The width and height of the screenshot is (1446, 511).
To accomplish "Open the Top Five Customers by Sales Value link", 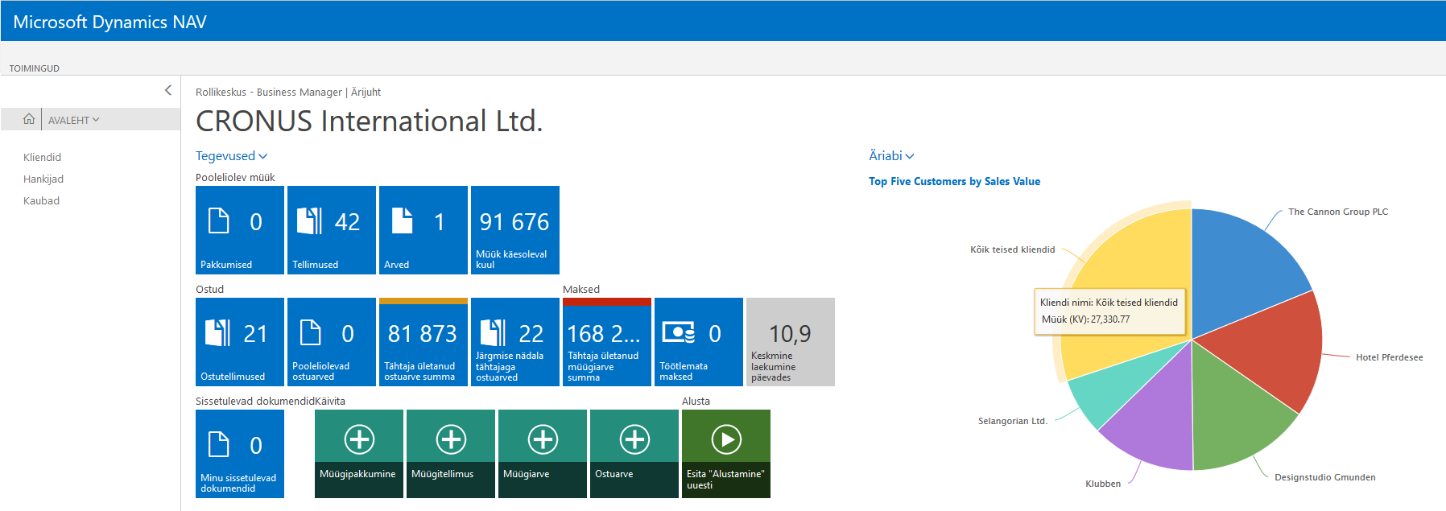I will [x=955, y=182].
